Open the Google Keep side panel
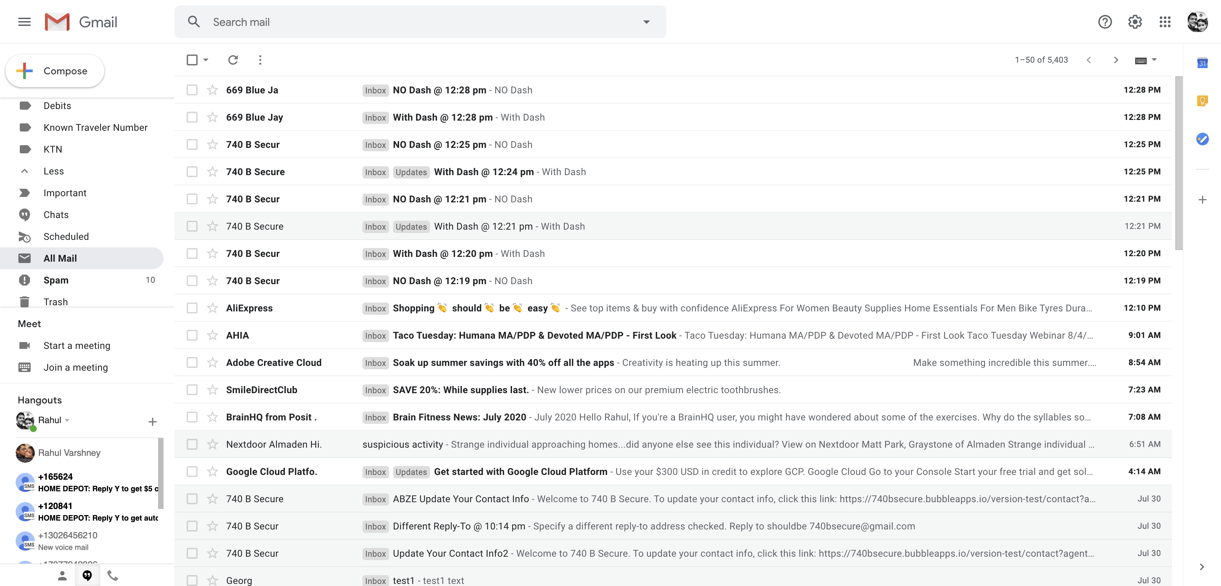Screen dimensions: 1221x586 1202,101
